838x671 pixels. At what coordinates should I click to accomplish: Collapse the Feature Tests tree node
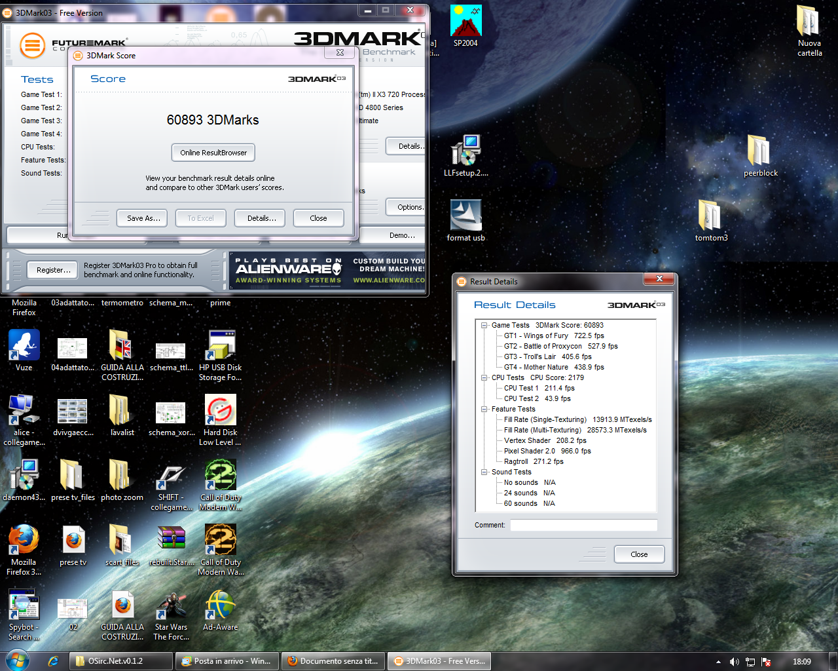point(484,409)
